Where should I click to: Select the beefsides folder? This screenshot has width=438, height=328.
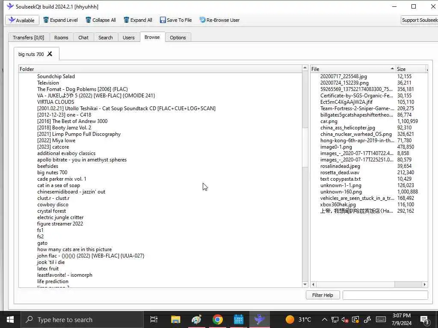[x=48, y=166]
